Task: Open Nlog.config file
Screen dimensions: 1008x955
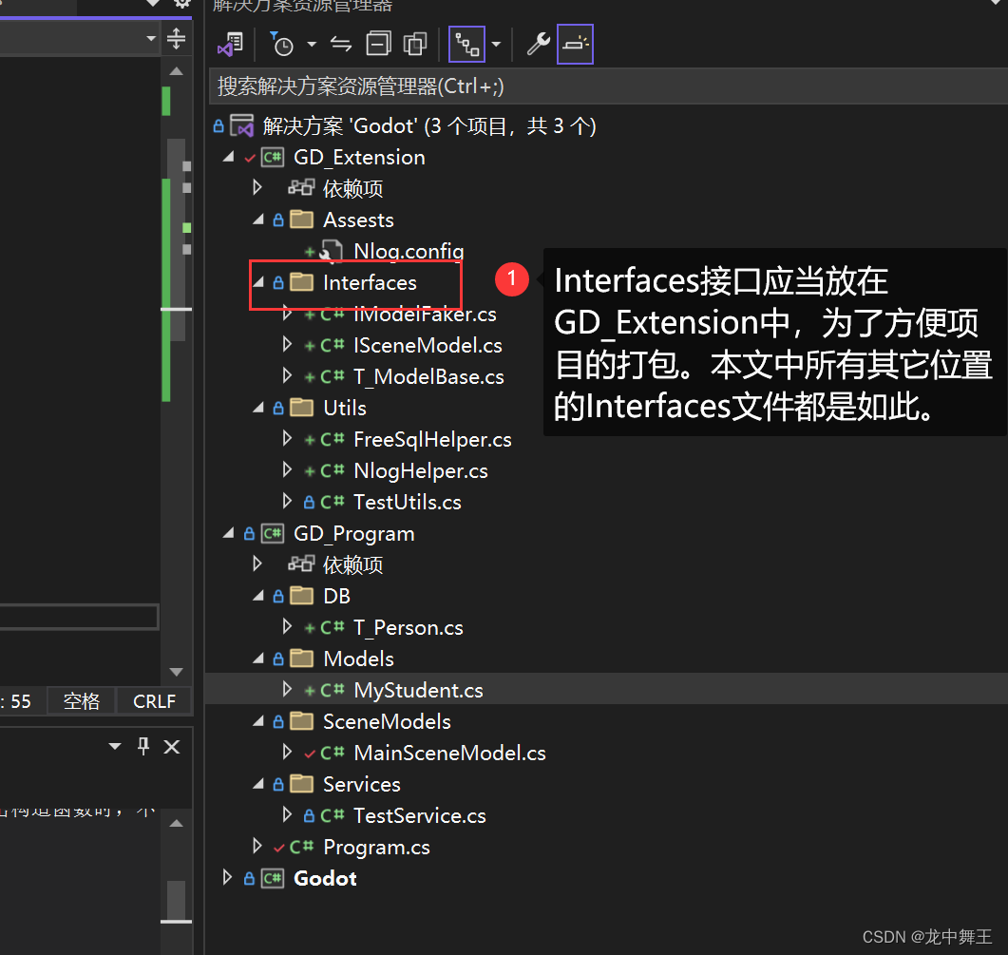Action: click(x=409, y=251)
